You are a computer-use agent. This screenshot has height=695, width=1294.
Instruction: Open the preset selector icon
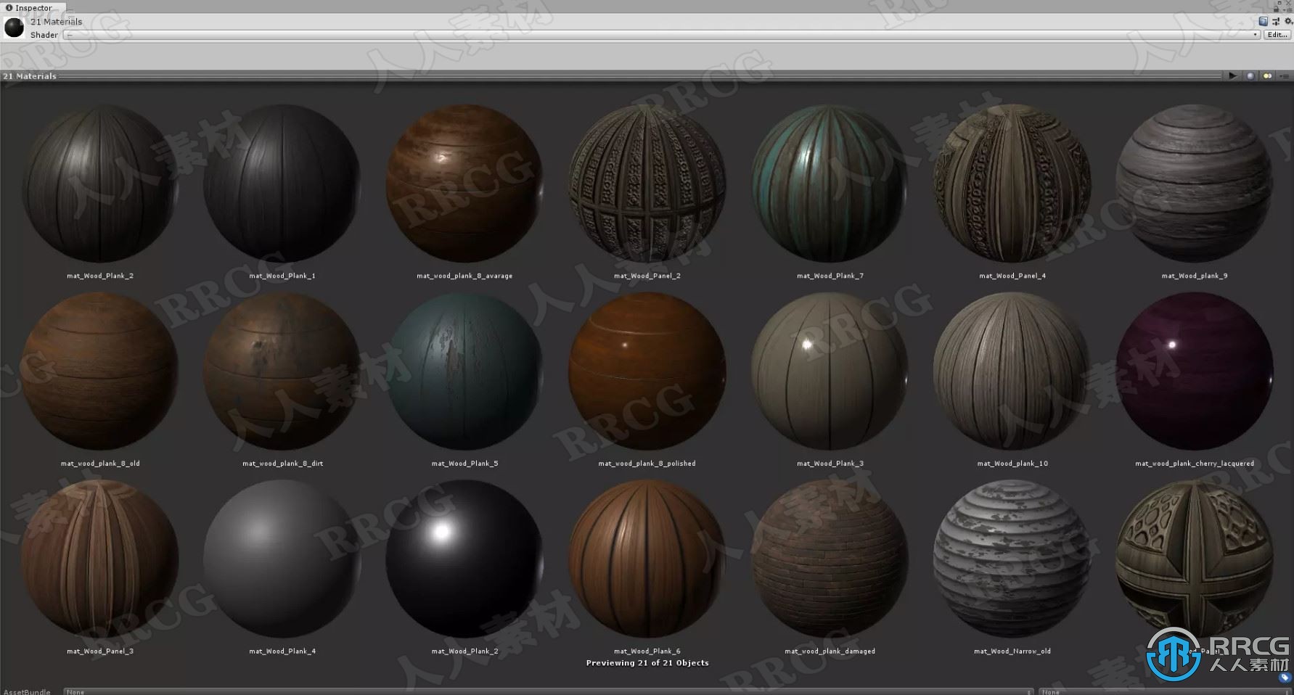point(1276,22)
